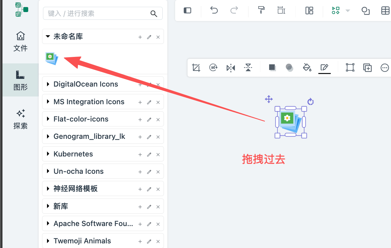The height and width of the screenshot is (248, 391).
Task: Click inside the search field above the libraries
Action: pyautogui.click(x=96, y=13)
